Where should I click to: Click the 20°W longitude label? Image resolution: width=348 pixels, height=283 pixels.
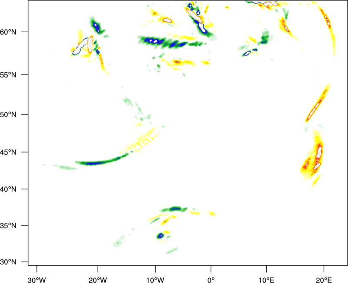[x=98, y=280]
